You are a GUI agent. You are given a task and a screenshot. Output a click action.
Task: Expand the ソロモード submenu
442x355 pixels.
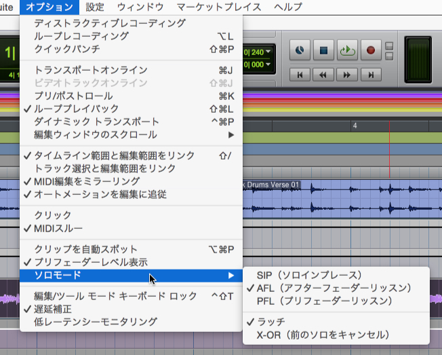(131, 276)
